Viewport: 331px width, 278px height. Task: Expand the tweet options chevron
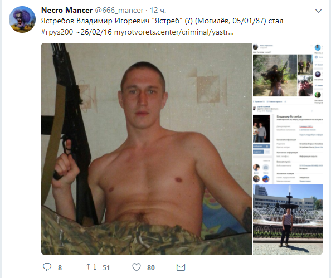tap(318, 11)
